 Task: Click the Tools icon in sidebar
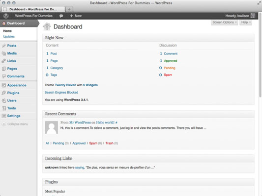pyautogui.click(x=4, y=108)
